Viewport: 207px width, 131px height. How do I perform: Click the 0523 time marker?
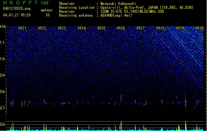62,28
